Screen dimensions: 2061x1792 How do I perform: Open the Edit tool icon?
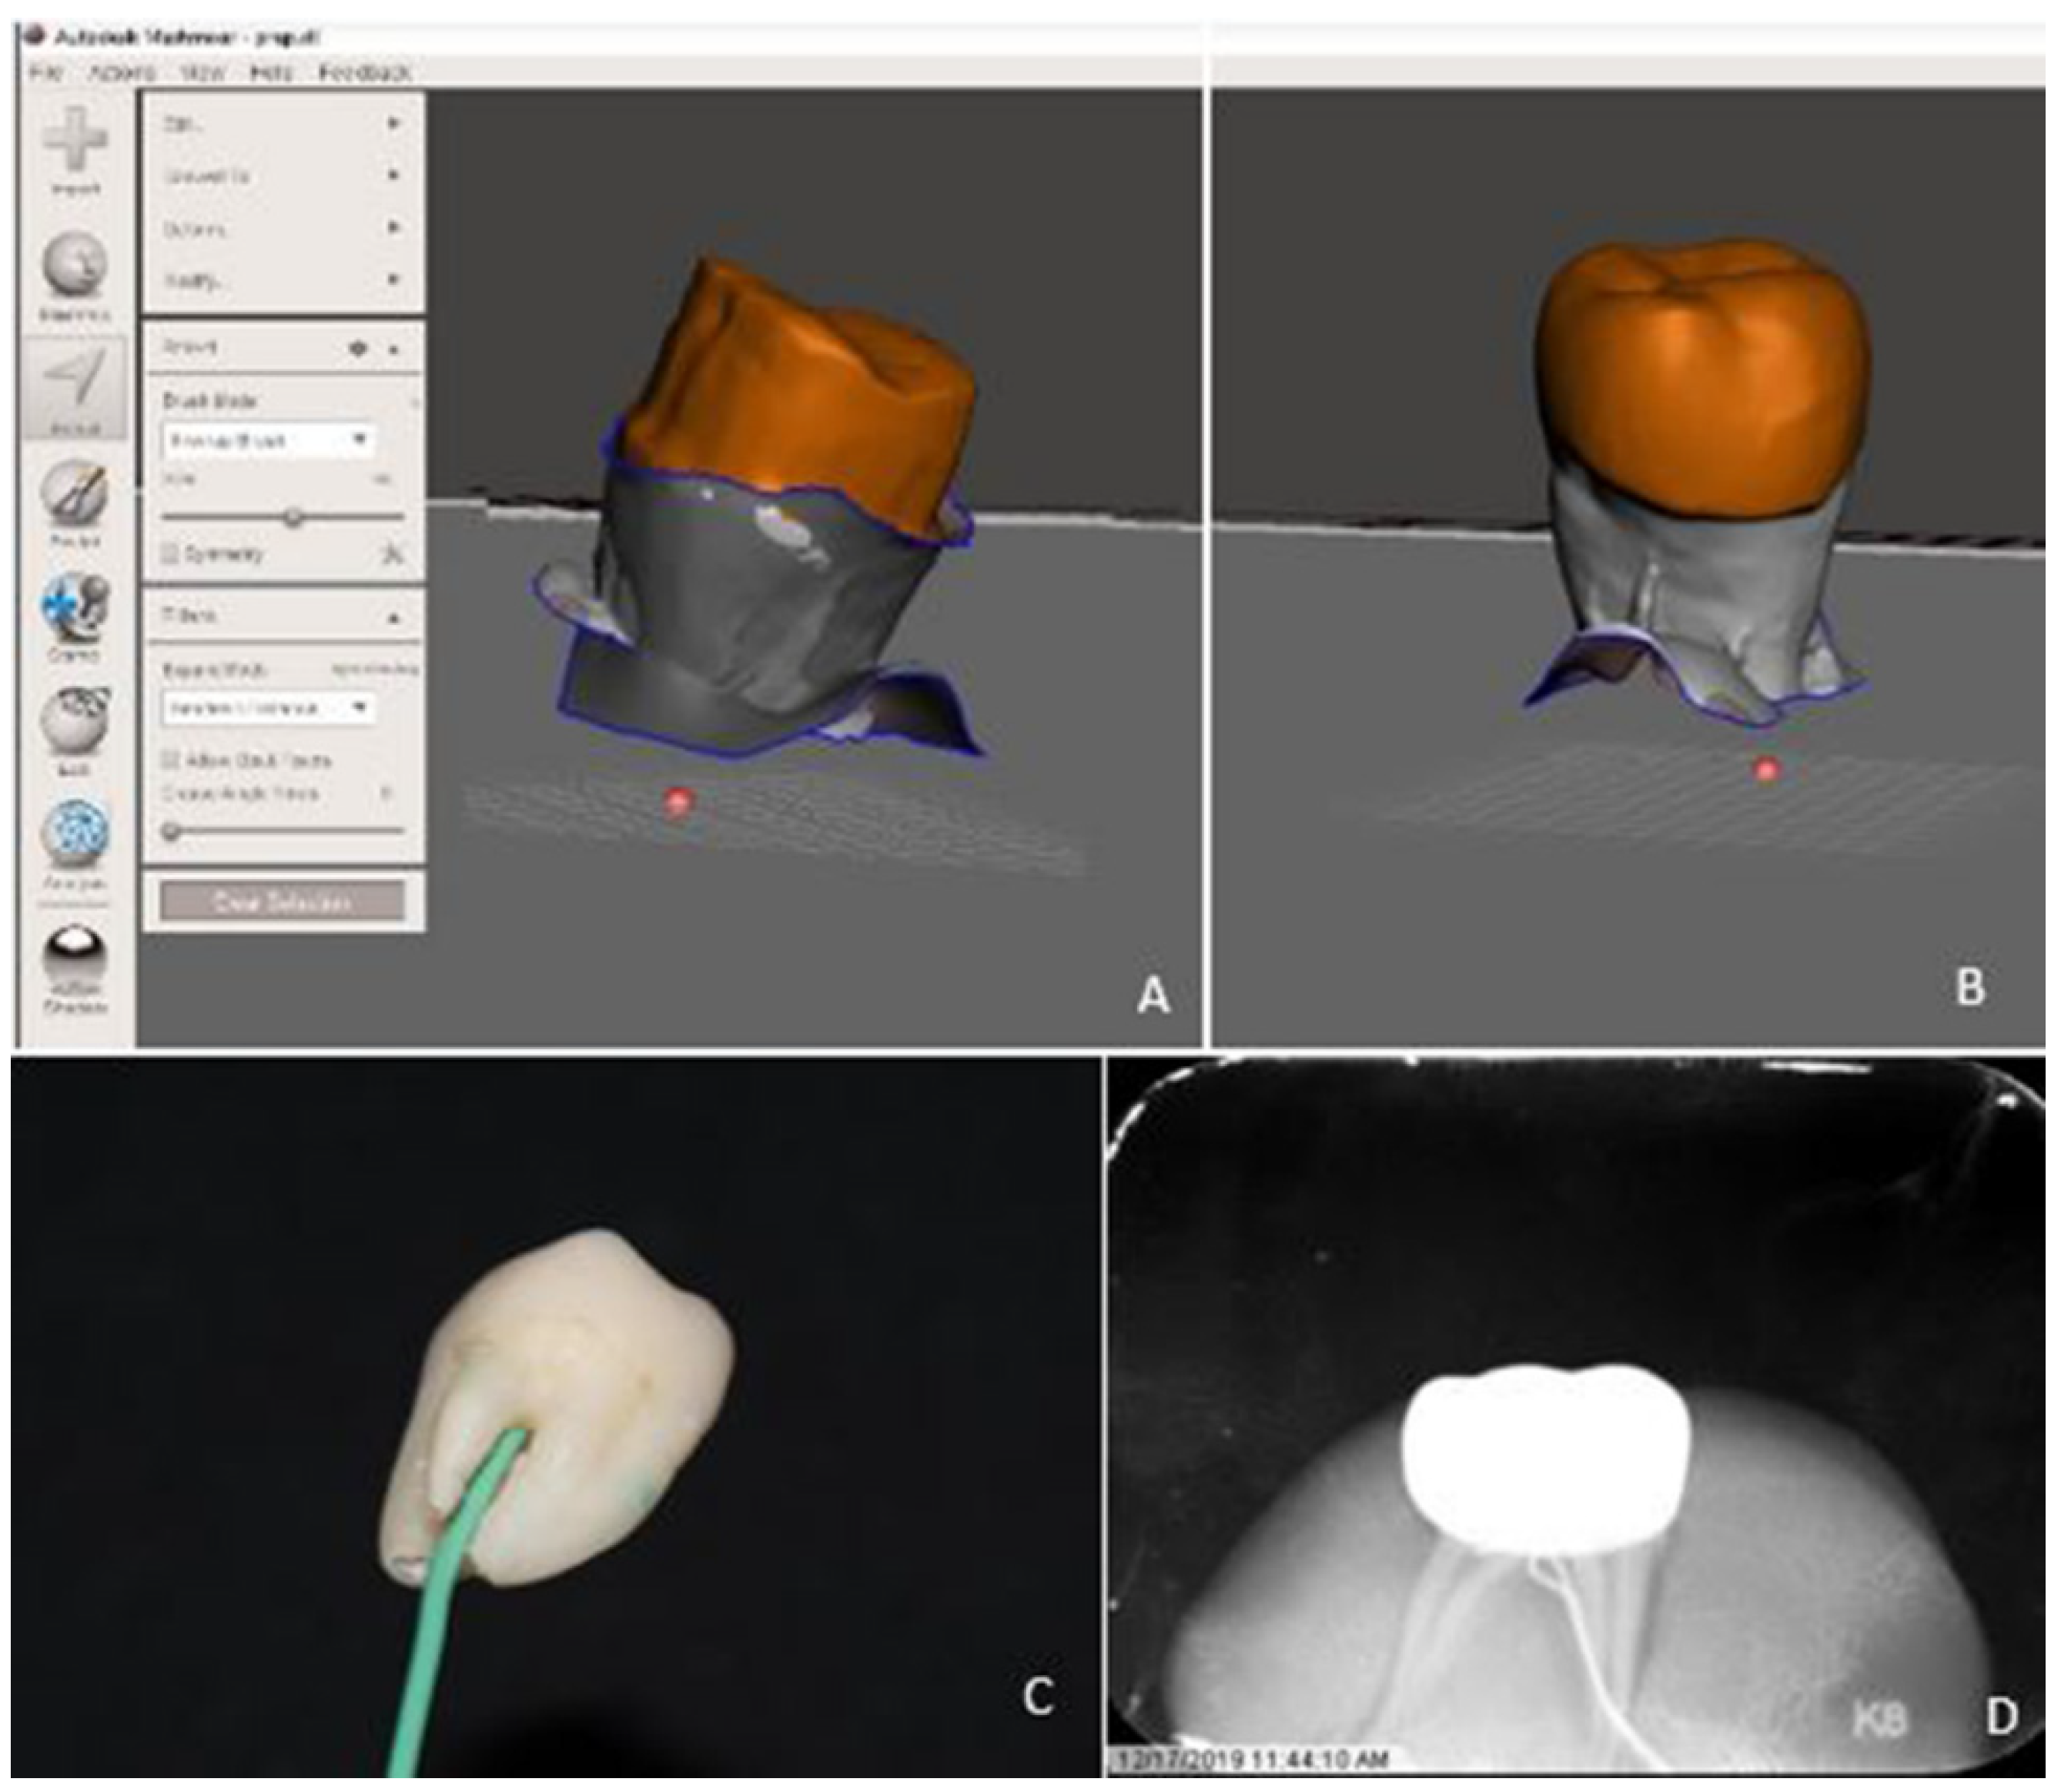pos(75,721)
